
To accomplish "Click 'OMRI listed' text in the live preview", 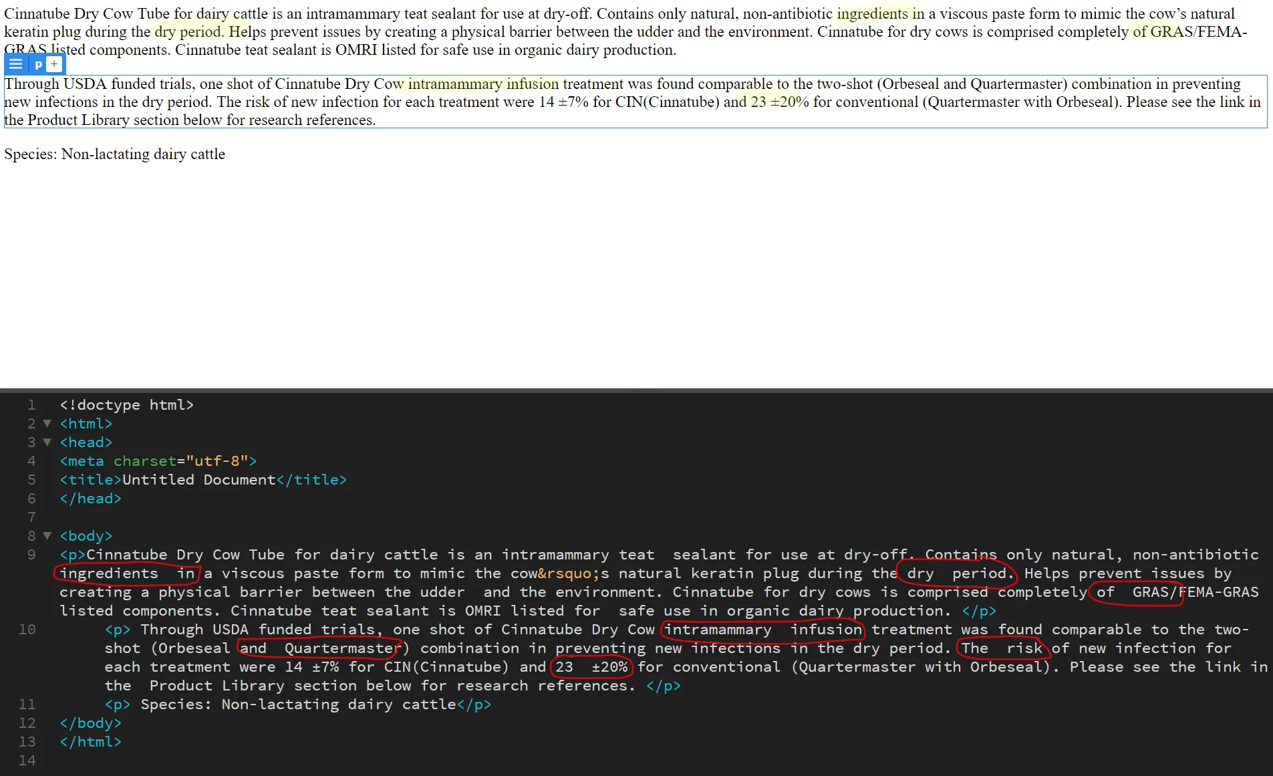I will (x=376, y=49).
